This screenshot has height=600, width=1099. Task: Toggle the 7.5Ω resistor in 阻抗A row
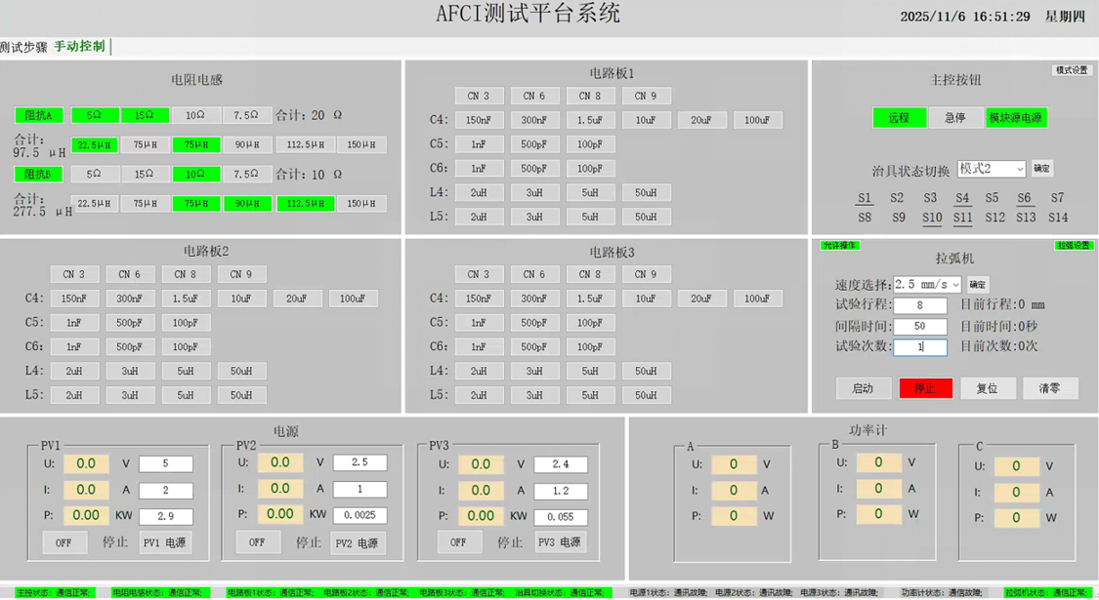click(247, 115)
